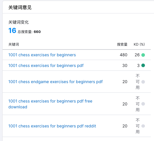Click the 关键词变化 count number 16
Screen dimensions: 154x141
(x=12, y=30)
